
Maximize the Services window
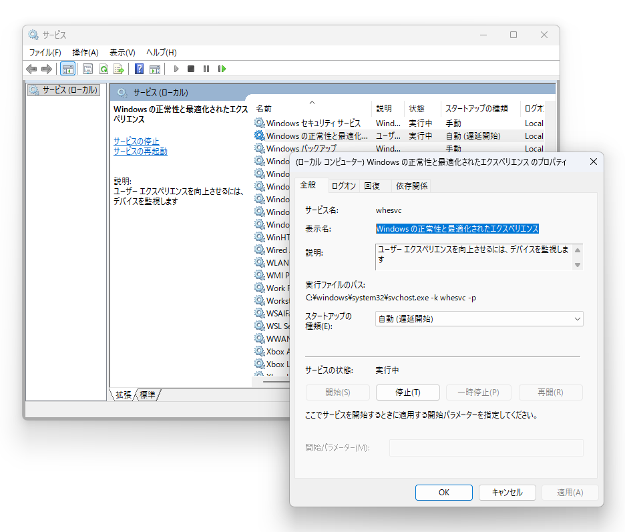pos(513,35)
